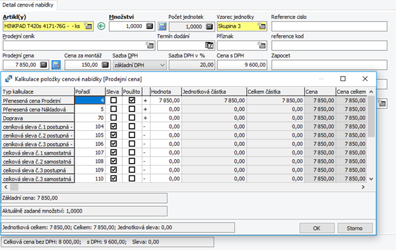This screenshot has width=396, height=250.
Task: Select the Detail cenové nabídky tab
Action: click(28, 5)
